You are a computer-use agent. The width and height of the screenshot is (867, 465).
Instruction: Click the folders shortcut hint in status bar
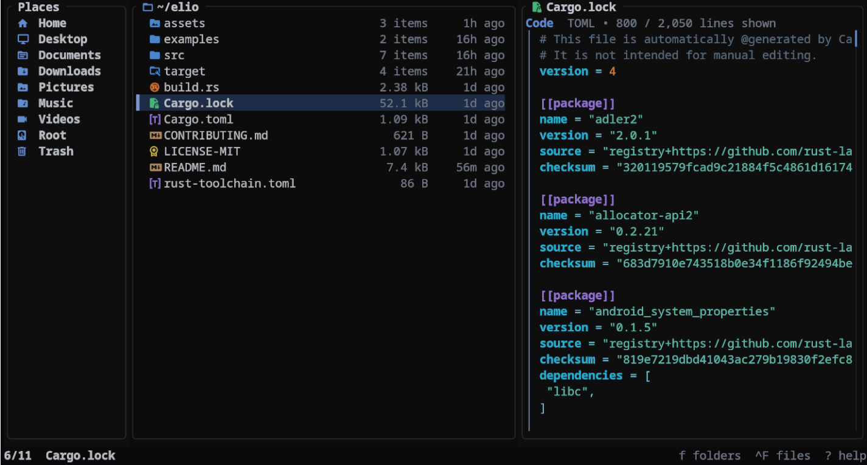click(709, 456)
